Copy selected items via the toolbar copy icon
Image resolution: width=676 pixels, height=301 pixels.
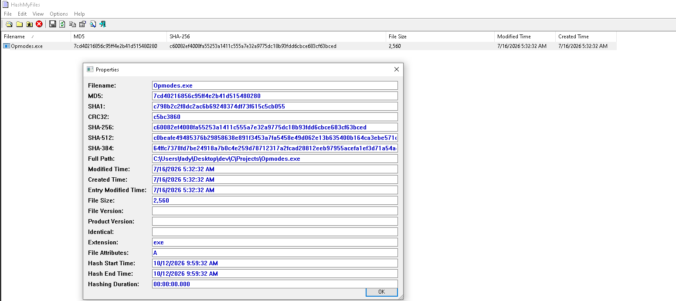click(72, 24)
